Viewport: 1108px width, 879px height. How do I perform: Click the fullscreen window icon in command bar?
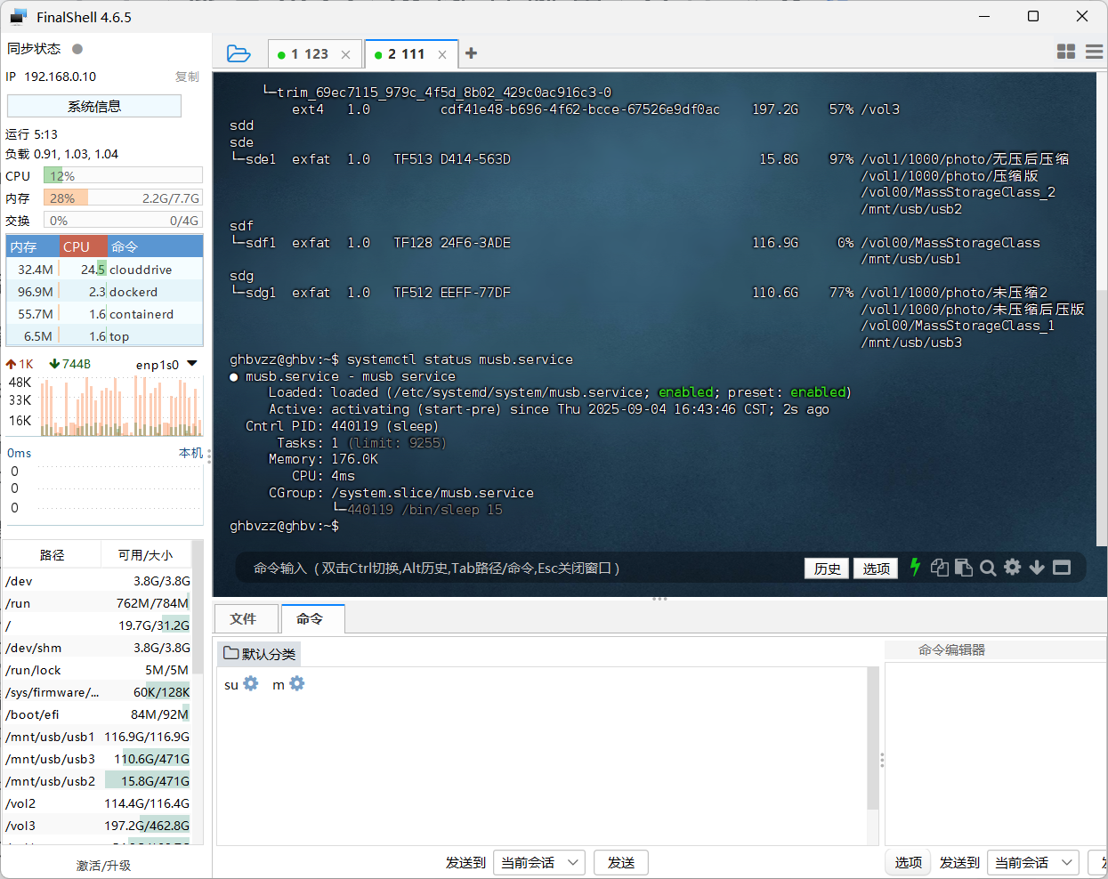click(1062, 568)
